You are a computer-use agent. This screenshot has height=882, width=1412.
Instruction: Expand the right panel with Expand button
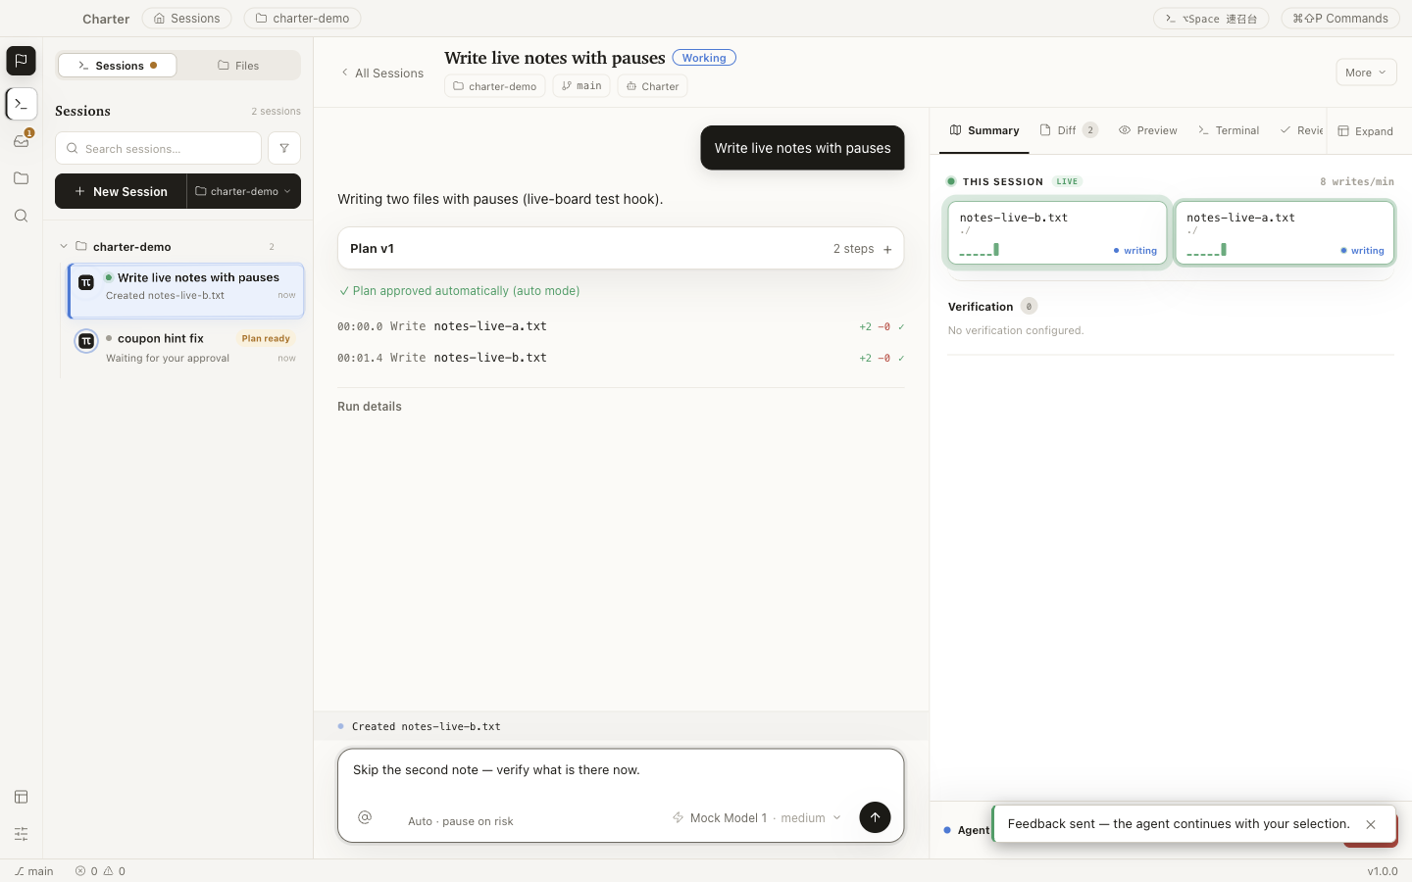[1365, 131]
